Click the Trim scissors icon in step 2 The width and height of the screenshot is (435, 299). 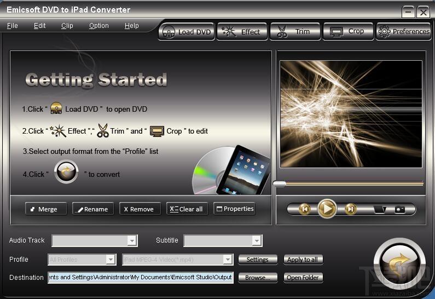pyautogui.click(x=103, y=131)
